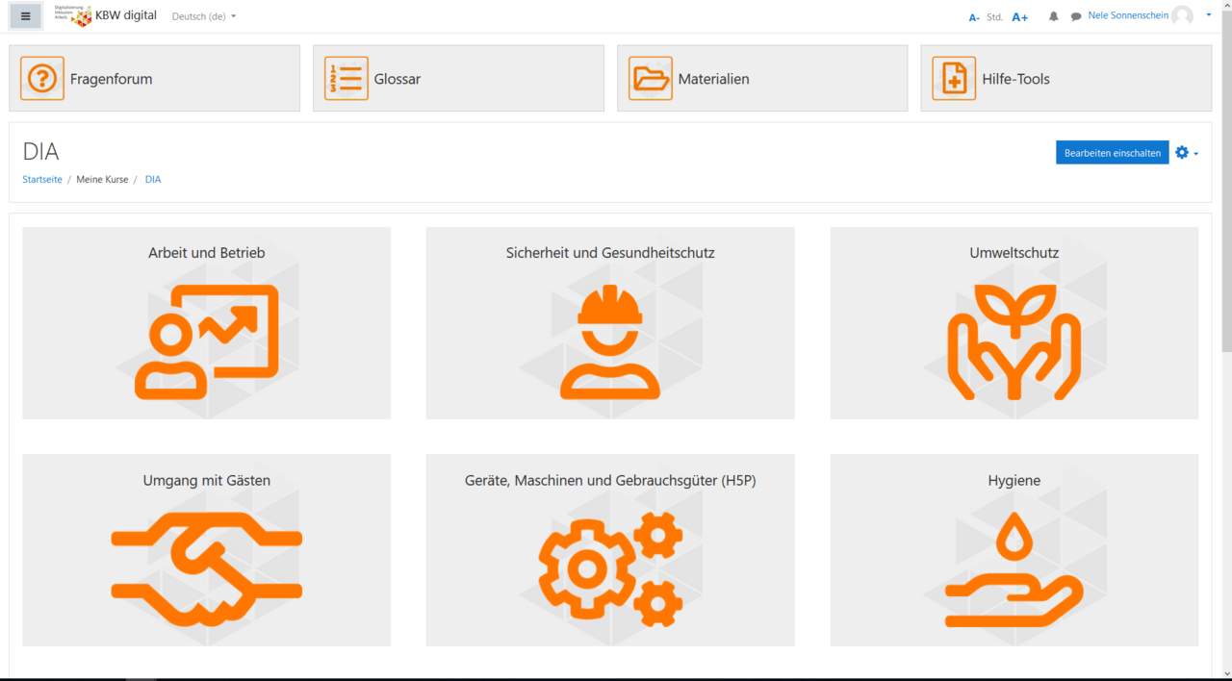Enable editing with Bearbeiten einschalten

click(1112, 153)
